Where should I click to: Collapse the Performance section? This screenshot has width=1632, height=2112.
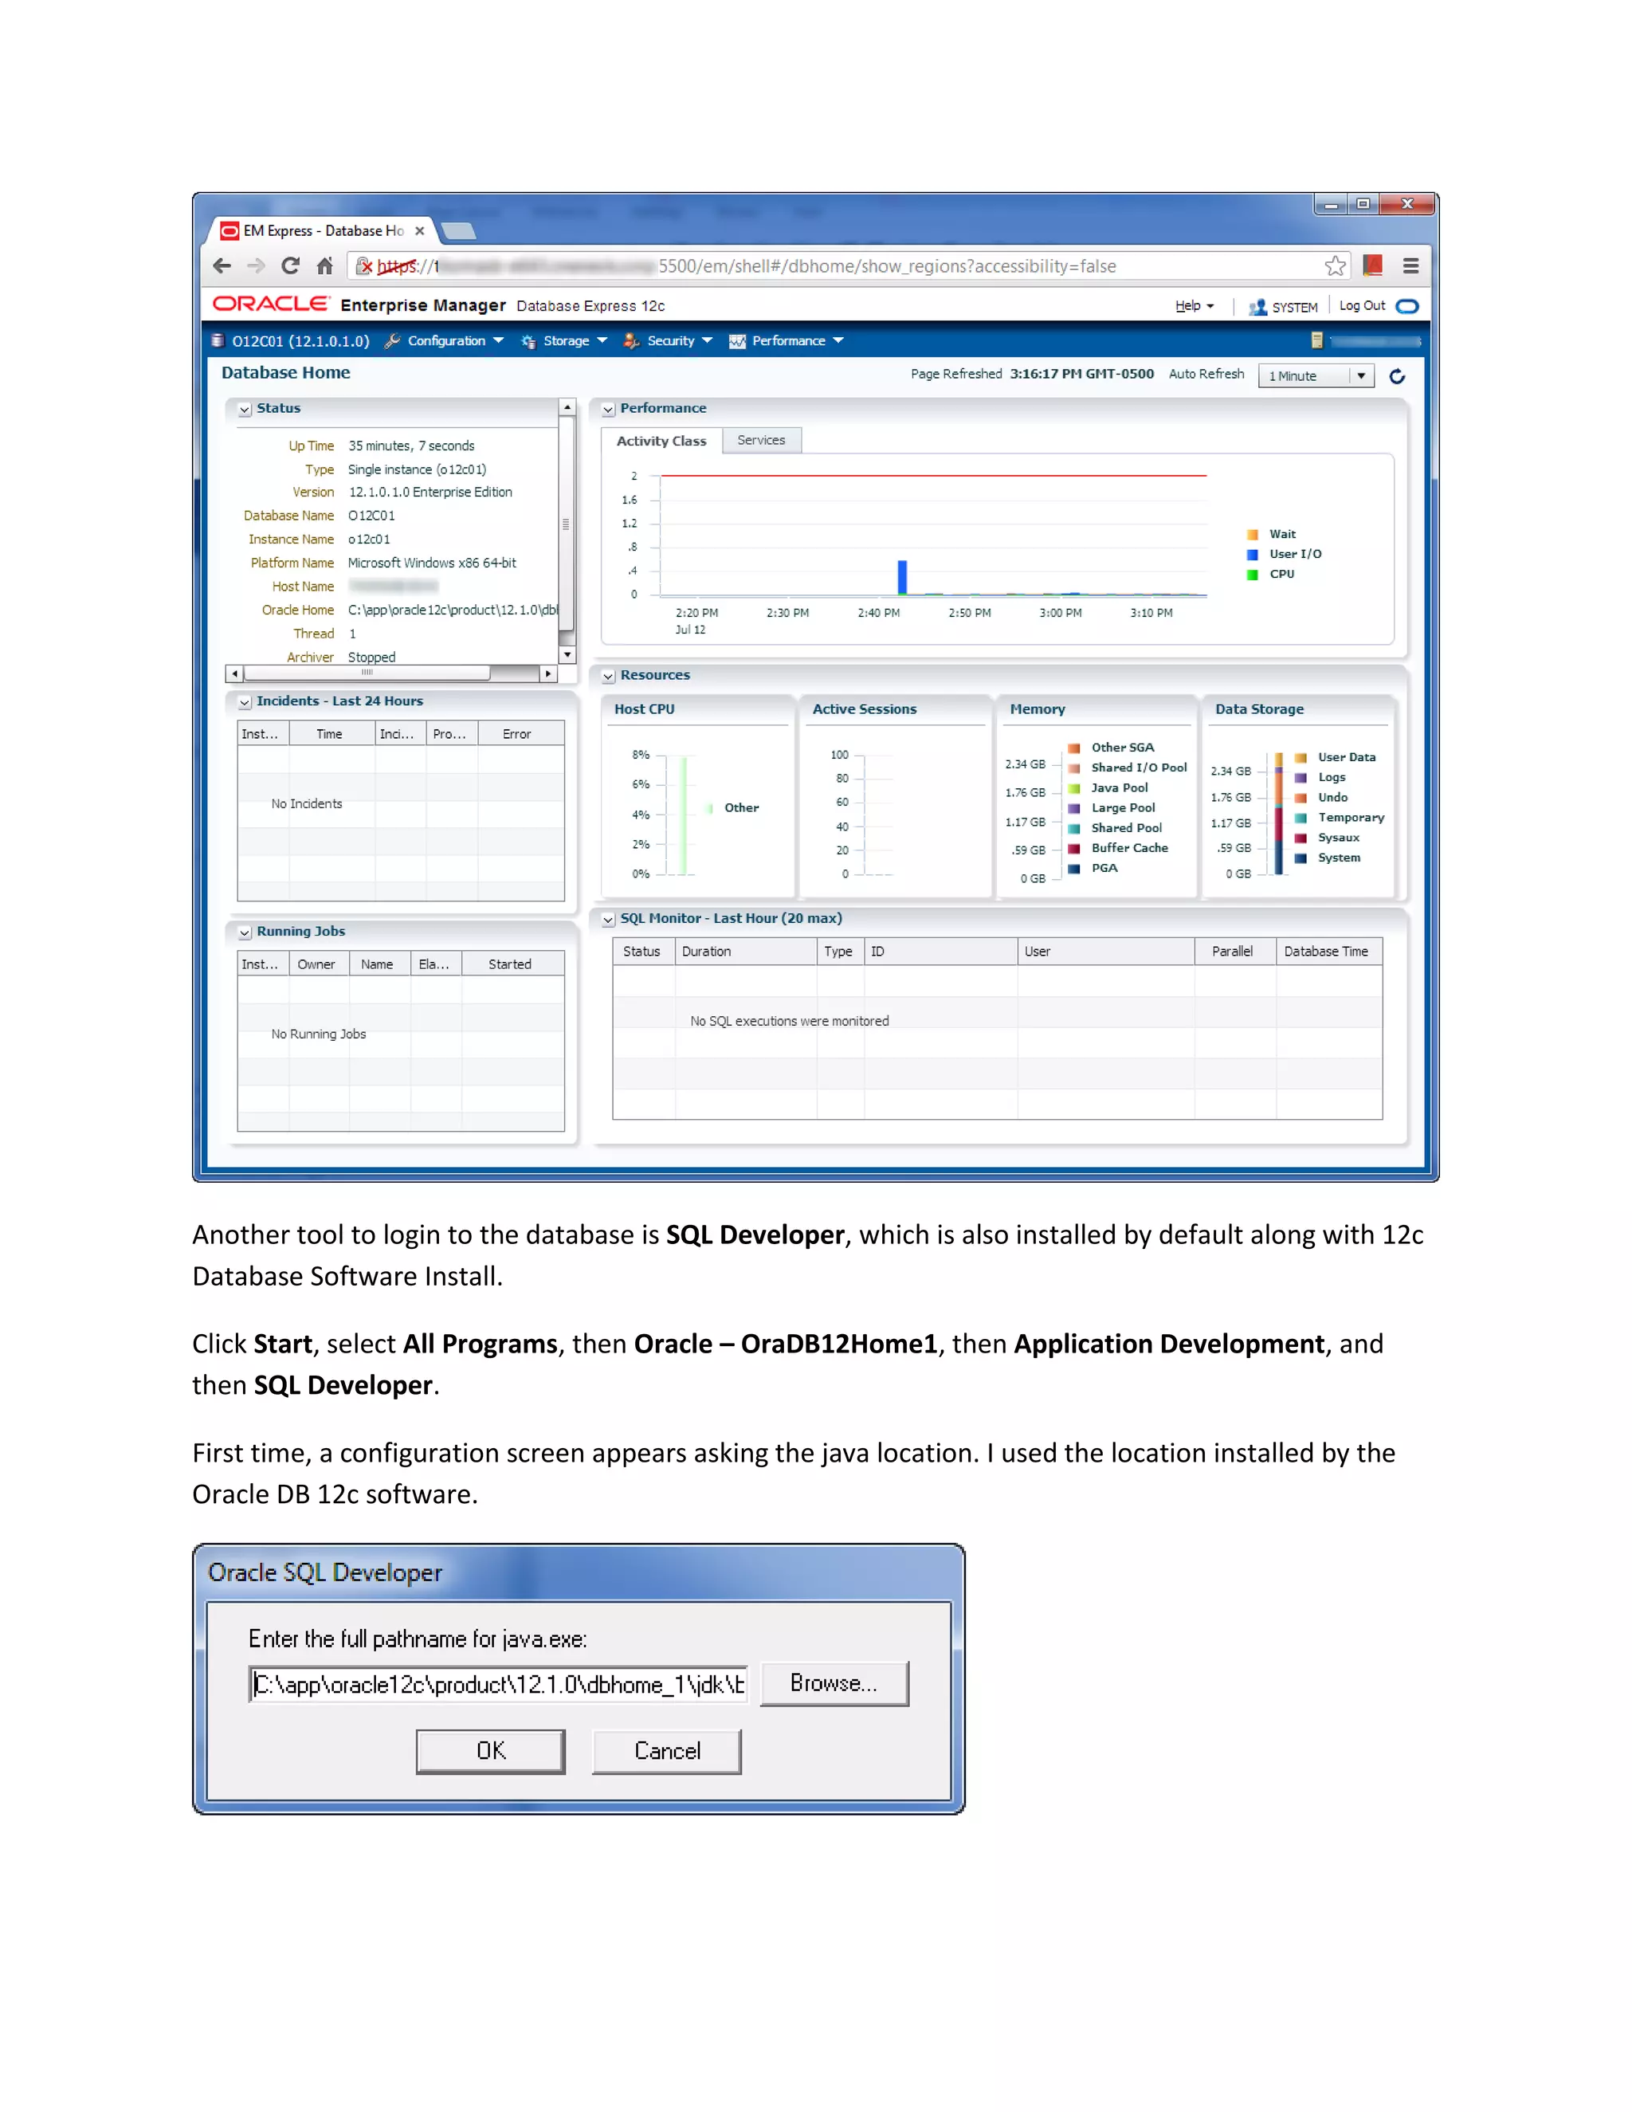pyautogui.click(x=609, y=410)
